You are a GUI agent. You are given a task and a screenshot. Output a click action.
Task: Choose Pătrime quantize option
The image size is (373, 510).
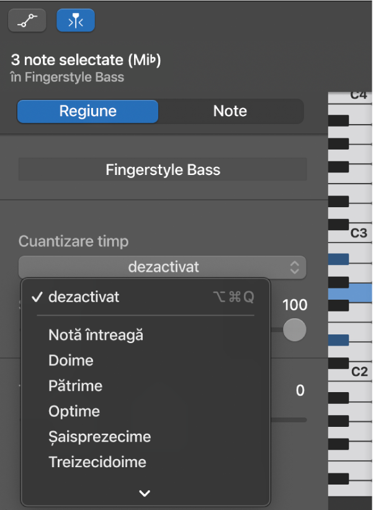point(75,385)
